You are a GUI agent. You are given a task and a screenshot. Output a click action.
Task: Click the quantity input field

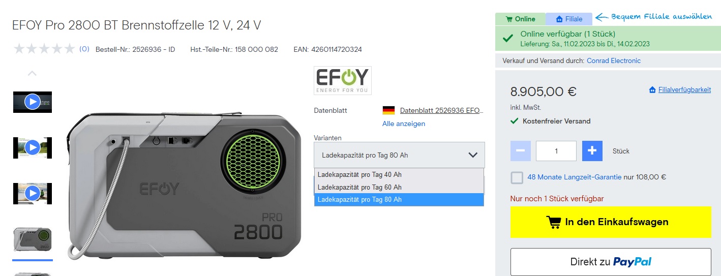coord(556,151)
